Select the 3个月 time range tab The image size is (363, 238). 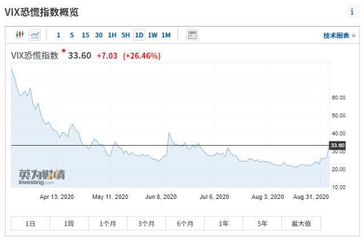pyautogui.click(x=146, y=223)
